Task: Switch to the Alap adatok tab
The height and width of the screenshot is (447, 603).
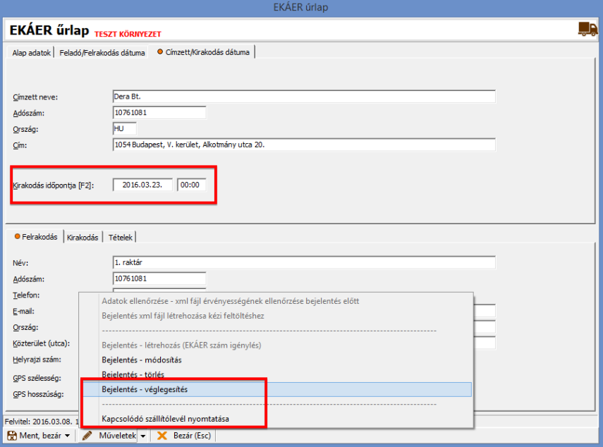Action: coord(31,53)
